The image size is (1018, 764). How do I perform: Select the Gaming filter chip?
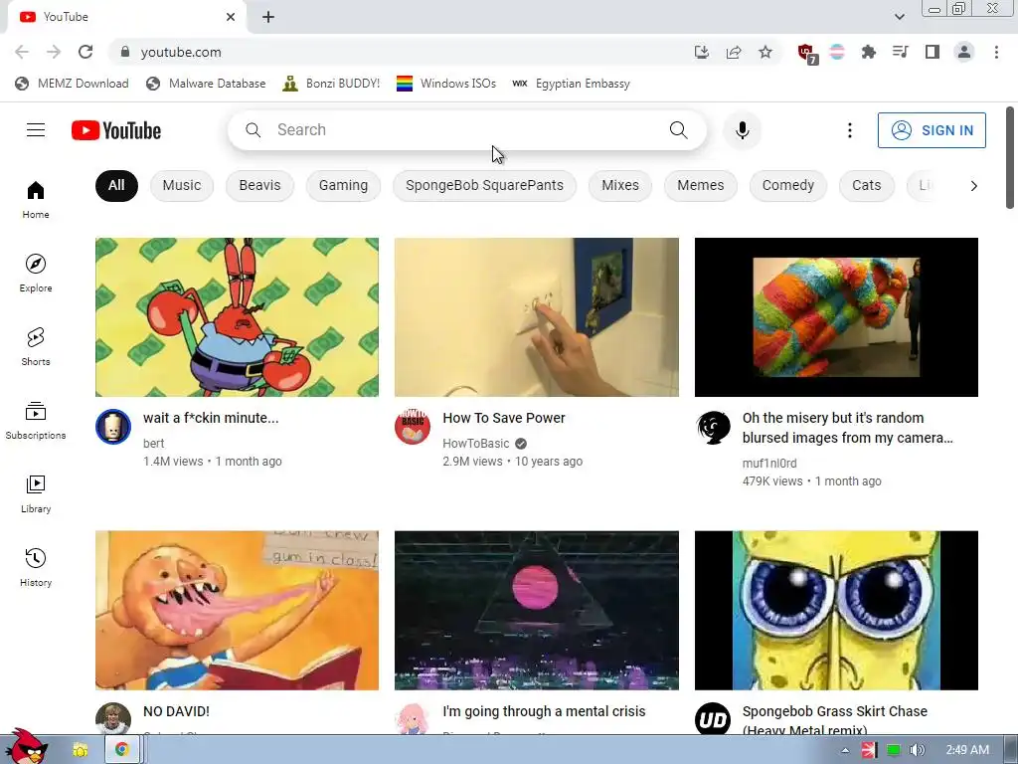[343, 186]
